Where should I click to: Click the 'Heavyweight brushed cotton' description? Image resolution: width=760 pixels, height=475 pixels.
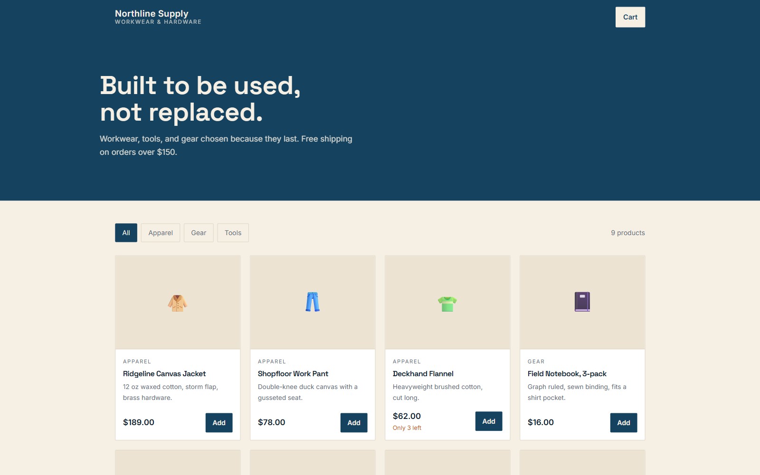click(437, 392)
